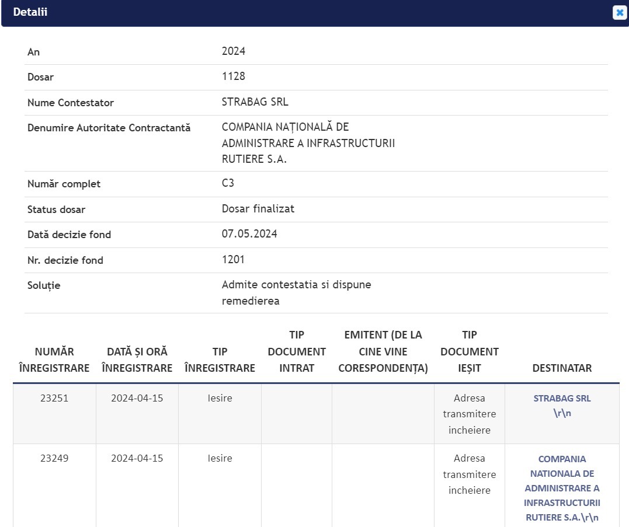Select the Nume Contestator label
Screen dimensions: 629x527
pos(71,103)
